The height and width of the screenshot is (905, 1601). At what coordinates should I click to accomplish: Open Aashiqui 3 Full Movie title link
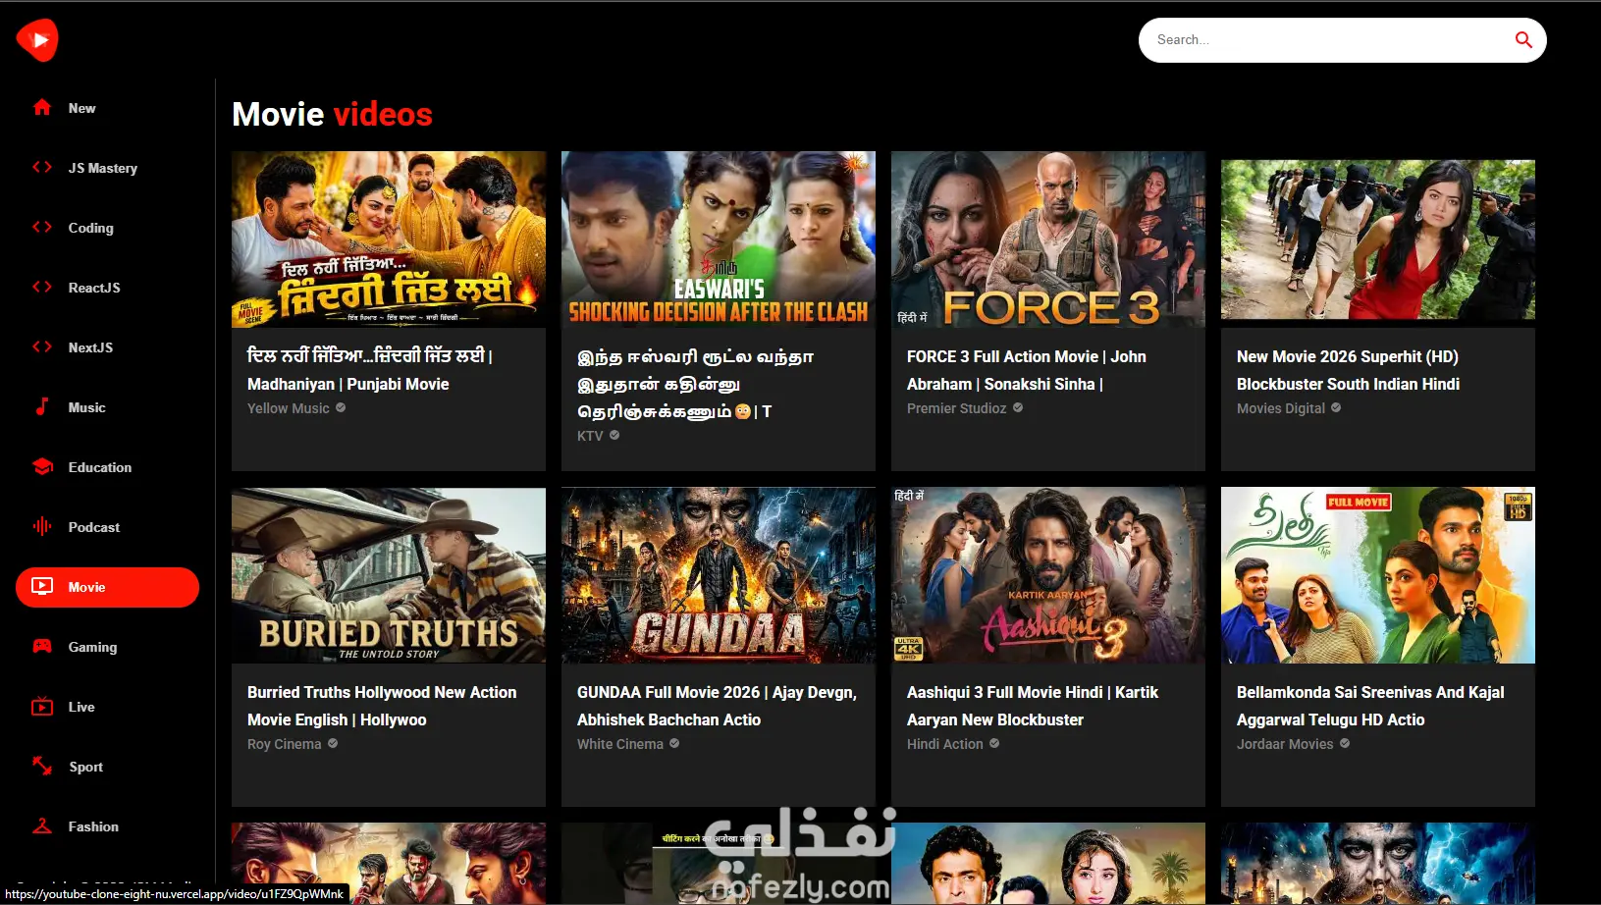tap(1033, 706)
